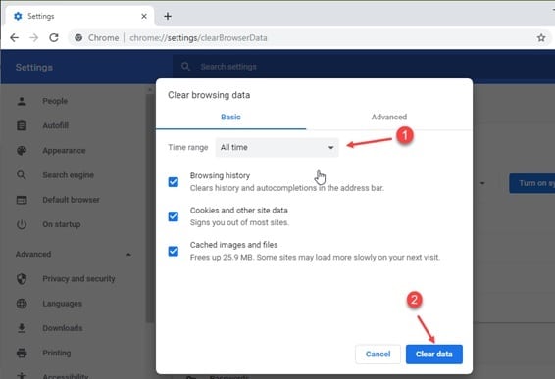Switch to the Advanced tab in dialog
The image size is (555, 379).
click(389, 117)
